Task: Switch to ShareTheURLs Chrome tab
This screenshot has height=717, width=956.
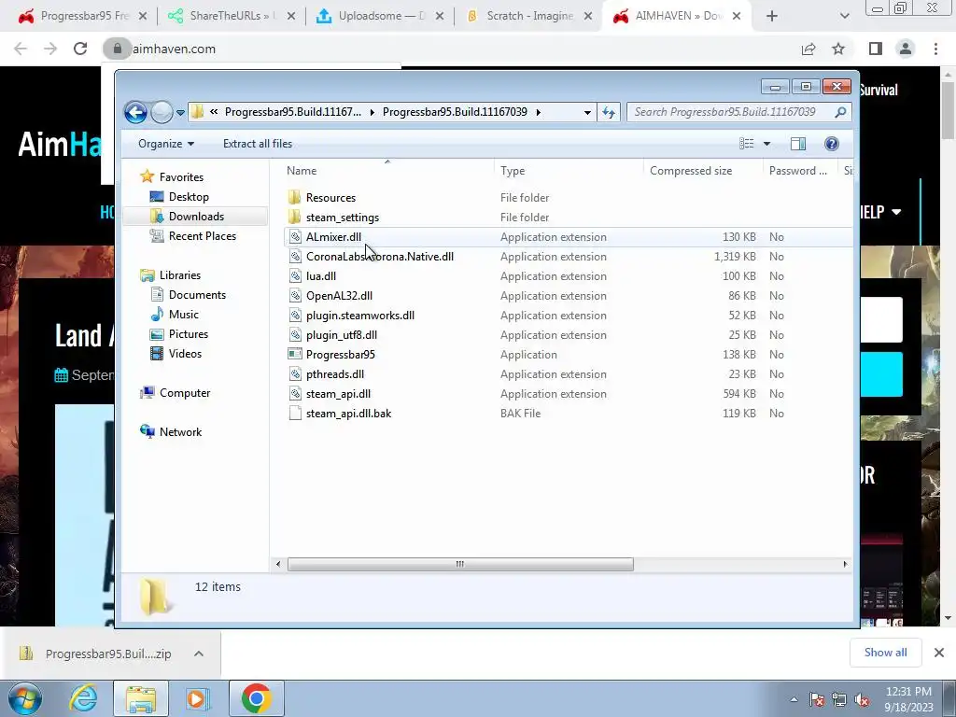Action: (x=232, y=16)
